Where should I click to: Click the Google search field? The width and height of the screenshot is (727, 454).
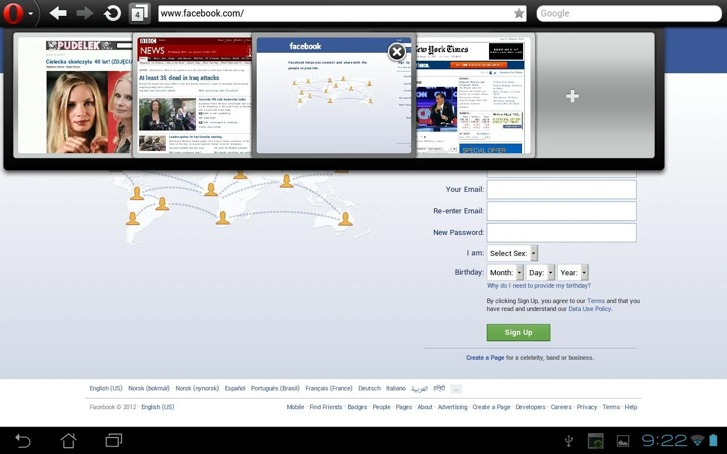click(x=629, y=14)
